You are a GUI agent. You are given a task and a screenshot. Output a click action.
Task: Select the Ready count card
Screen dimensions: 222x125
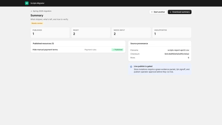(x=91, y=32)
